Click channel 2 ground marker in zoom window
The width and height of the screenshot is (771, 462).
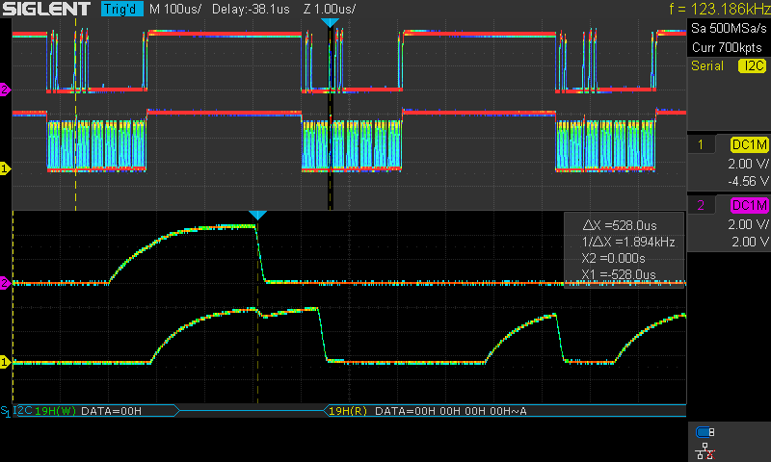click(5, 283)
